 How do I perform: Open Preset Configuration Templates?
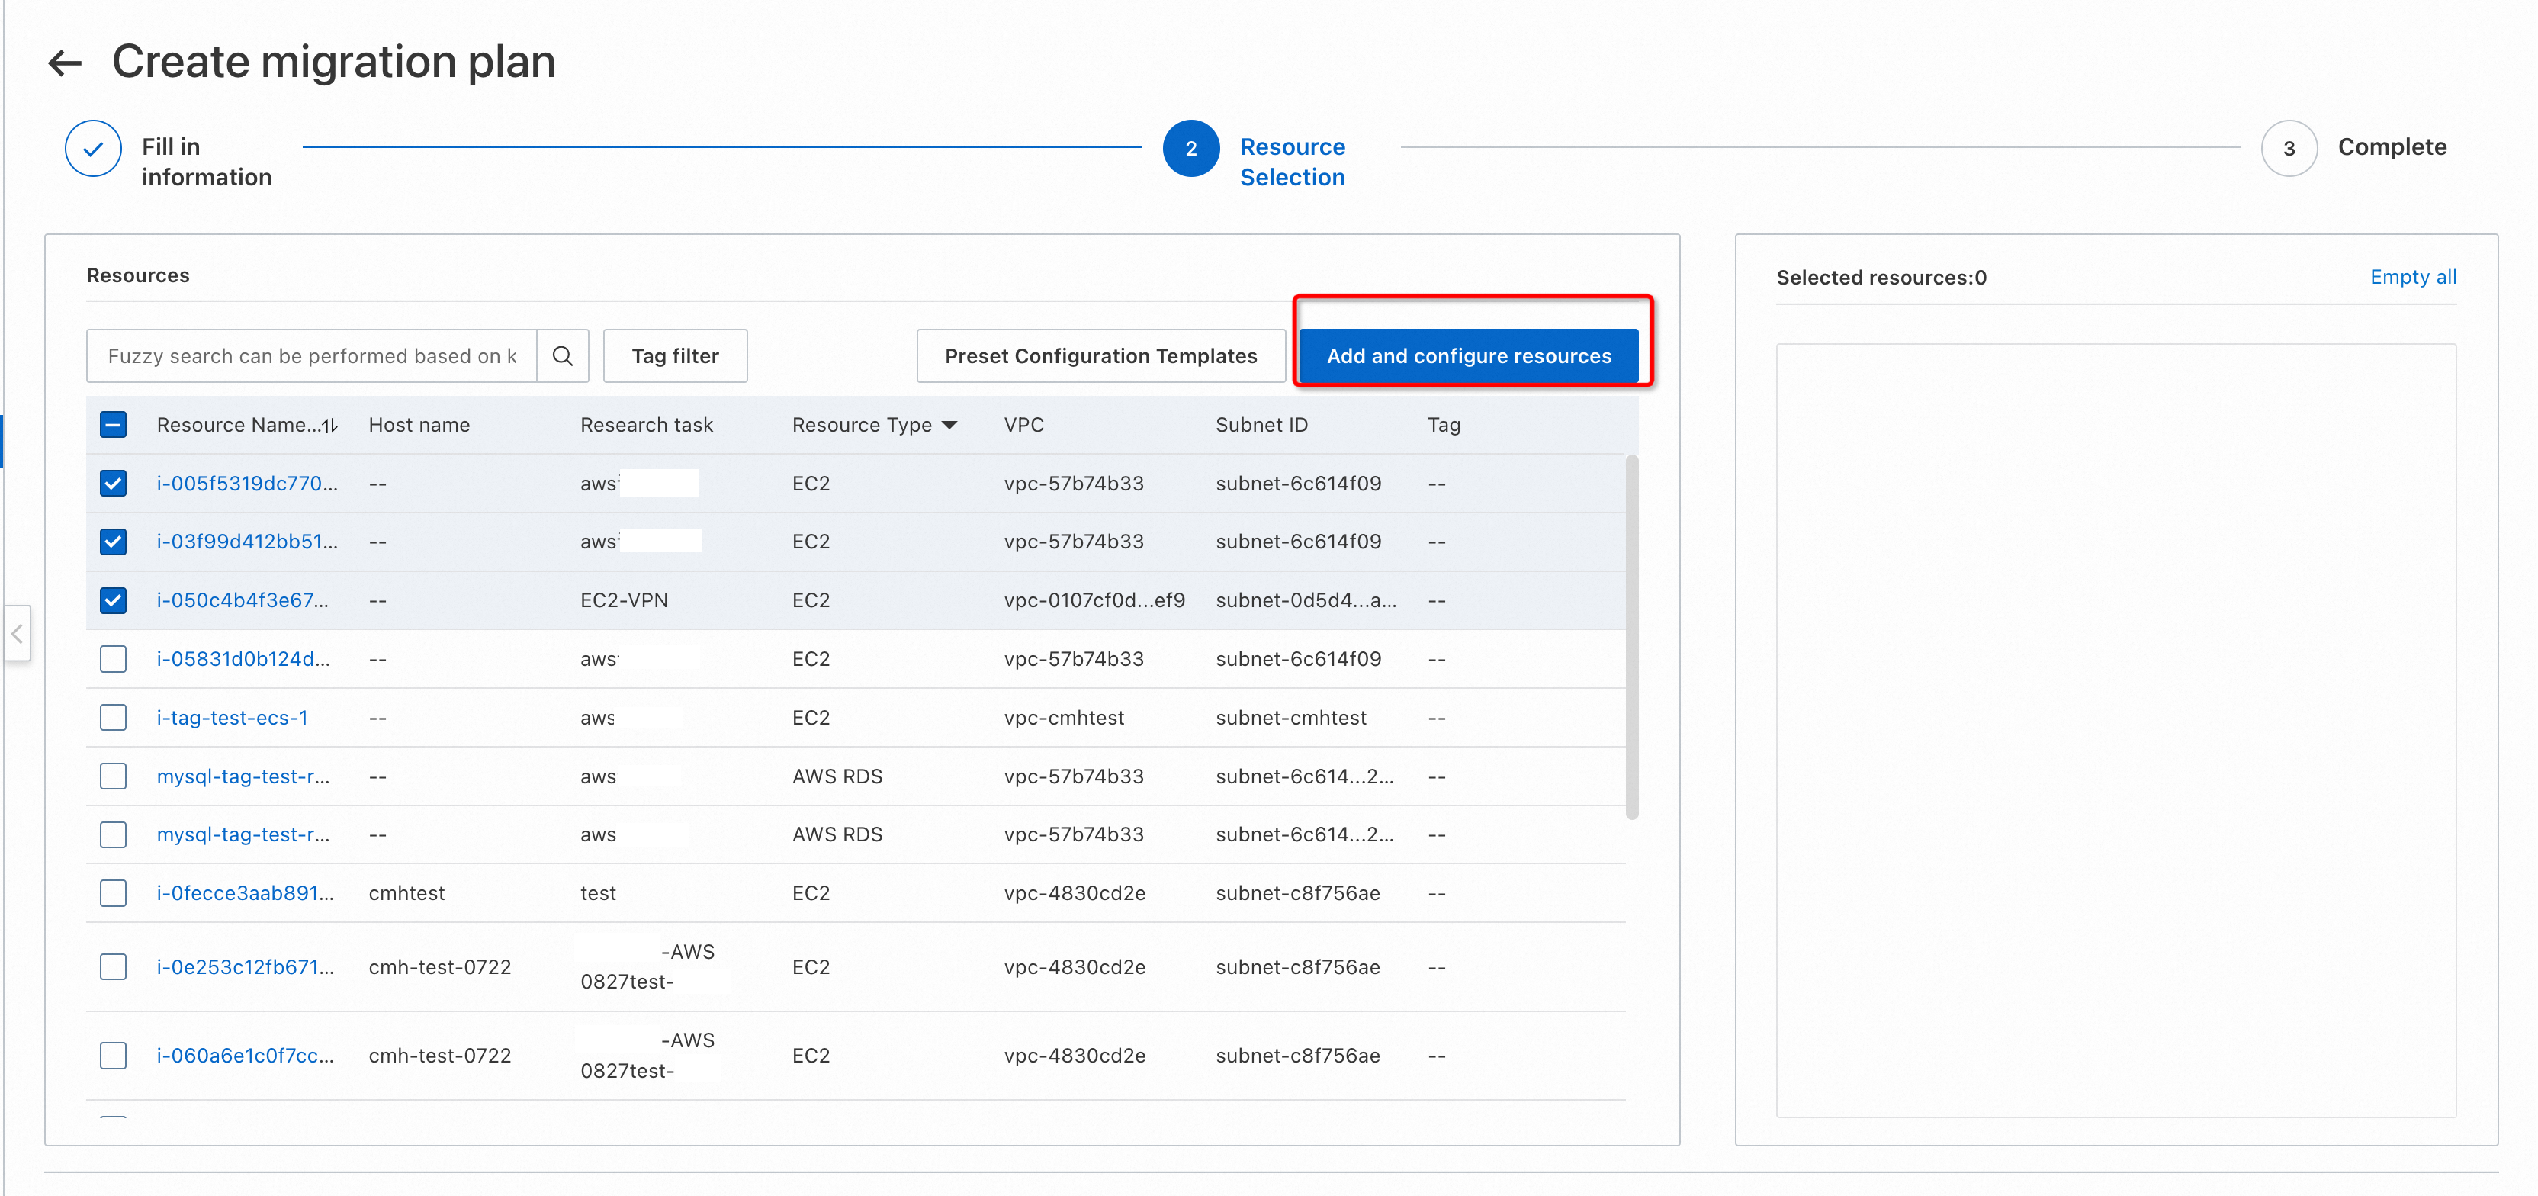(1100, 355)
